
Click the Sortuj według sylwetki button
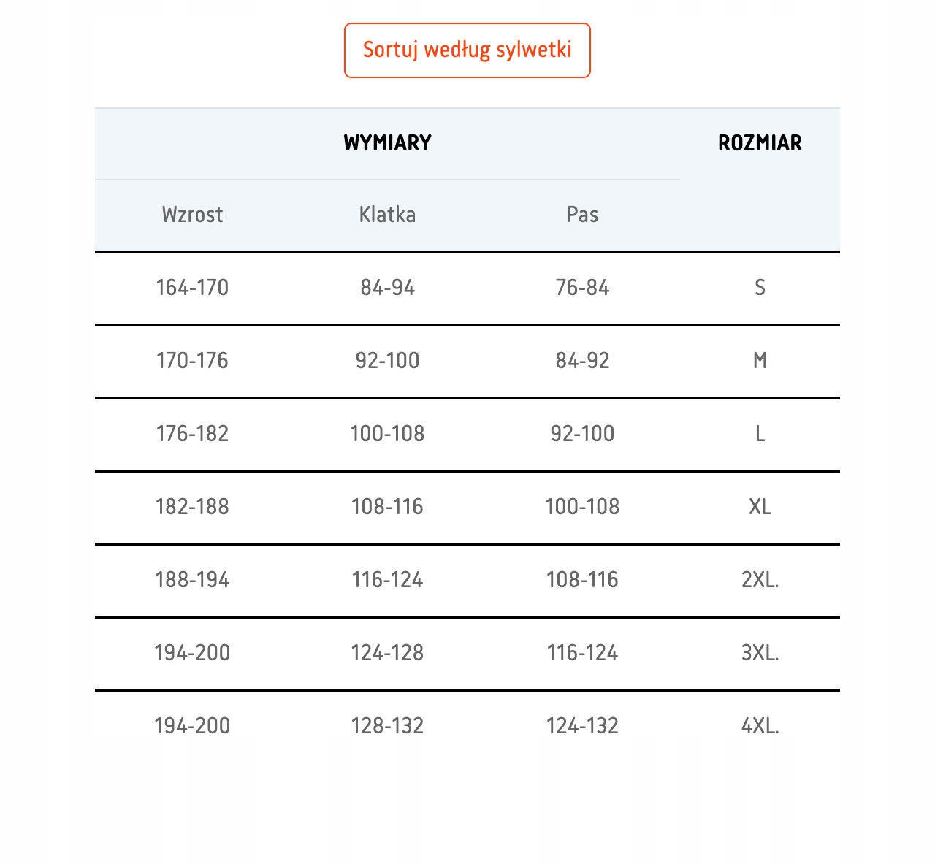[x=467, y=50]
